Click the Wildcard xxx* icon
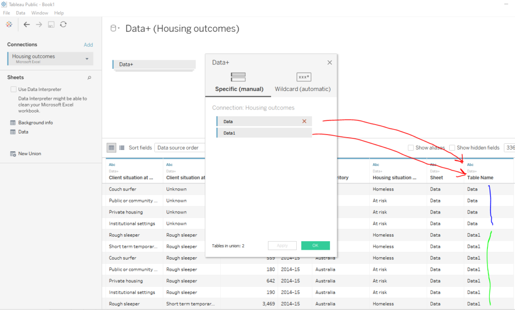The width and height of the screenshot is (515, 310). pos(303,77)
